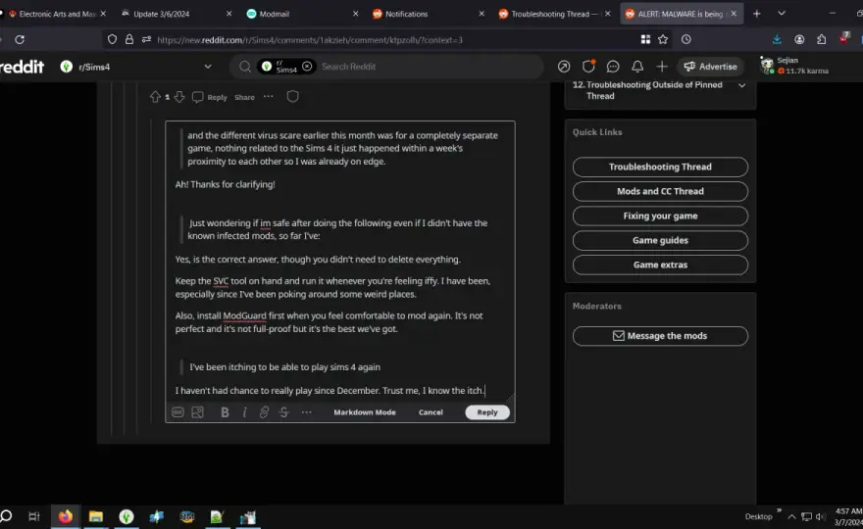Open Reddit notifications bell
The height and width of the screenshot is (529, 863).
(637, 67)
